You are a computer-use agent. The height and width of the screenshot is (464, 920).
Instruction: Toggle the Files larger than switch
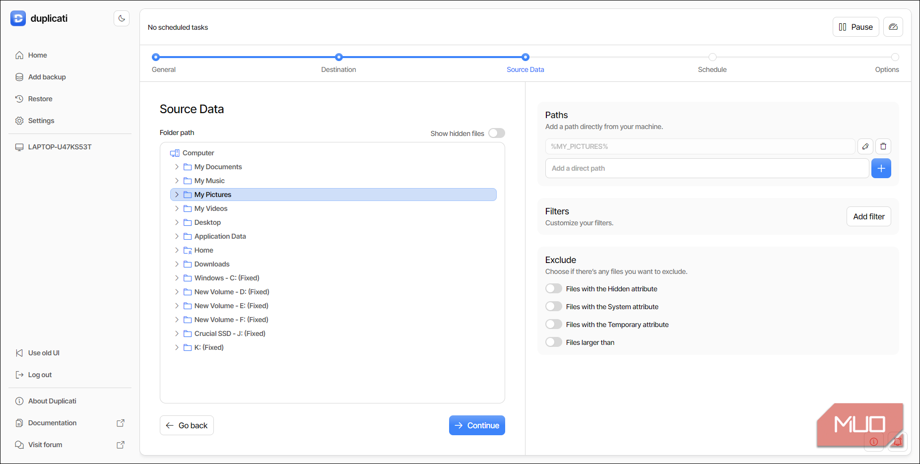pos(554,342)
